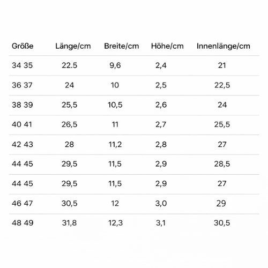
Task: Select width value 9,6
Action: tap(115, 65)
